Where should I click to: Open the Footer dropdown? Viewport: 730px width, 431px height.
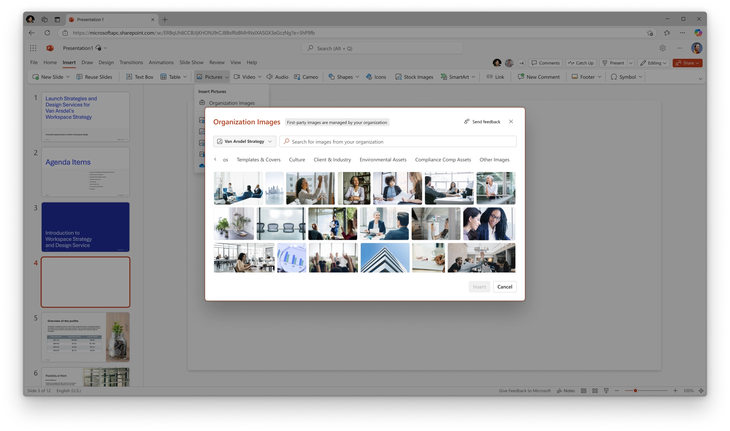point(585,77)
